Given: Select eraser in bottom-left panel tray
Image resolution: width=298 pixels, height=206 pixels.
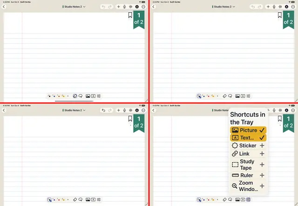Looking at the screenshot, I should 75,199.
